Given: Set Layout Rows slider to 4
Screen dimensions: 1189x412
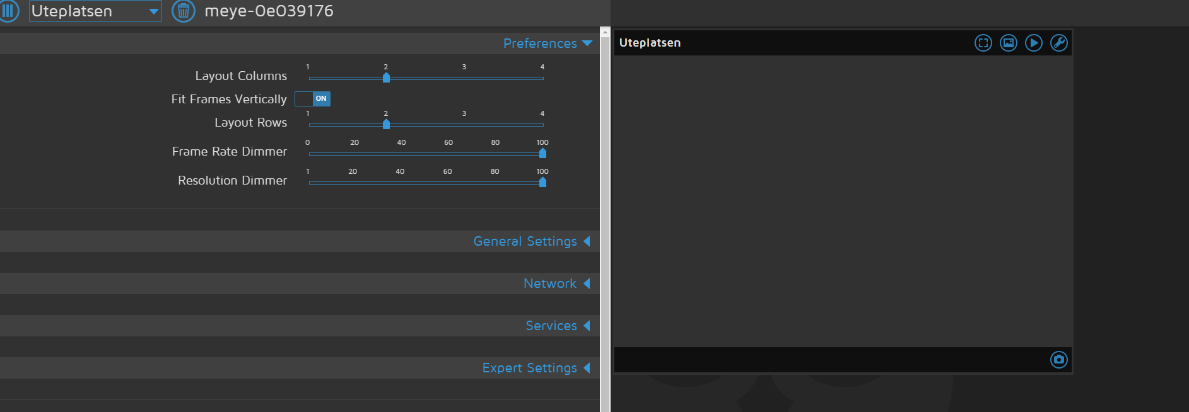Looking at the screenshot, I should coord(542,125).
